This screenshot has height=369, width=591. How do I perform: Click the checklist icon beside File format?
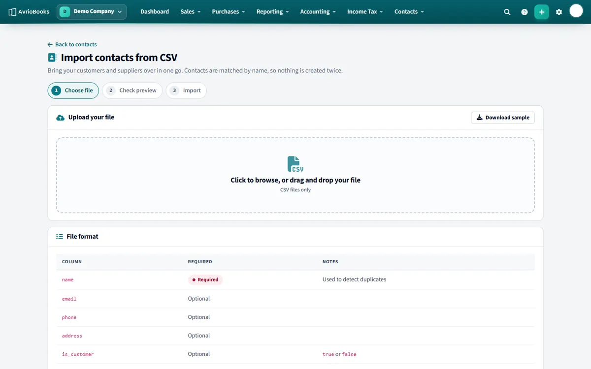tap(60, 237)
